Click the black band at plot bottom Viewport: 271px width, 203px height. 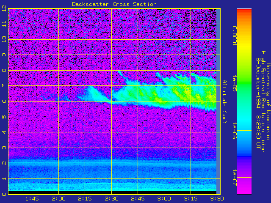point(112,192)
